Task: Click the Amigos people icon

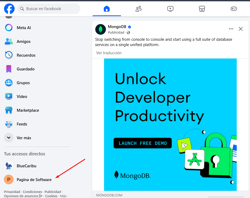Action: click(9, 41)
